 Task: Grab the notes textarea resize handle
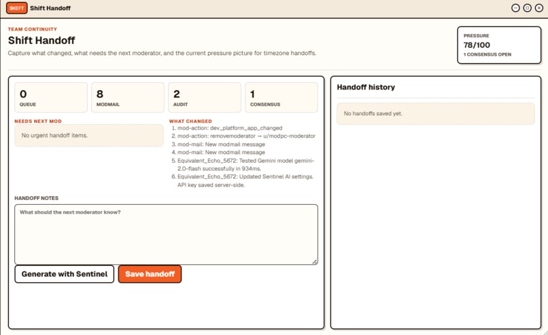pos(315,262)
